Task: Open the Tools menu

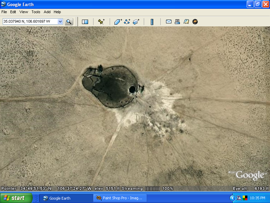Action: (x=36, y=12)
